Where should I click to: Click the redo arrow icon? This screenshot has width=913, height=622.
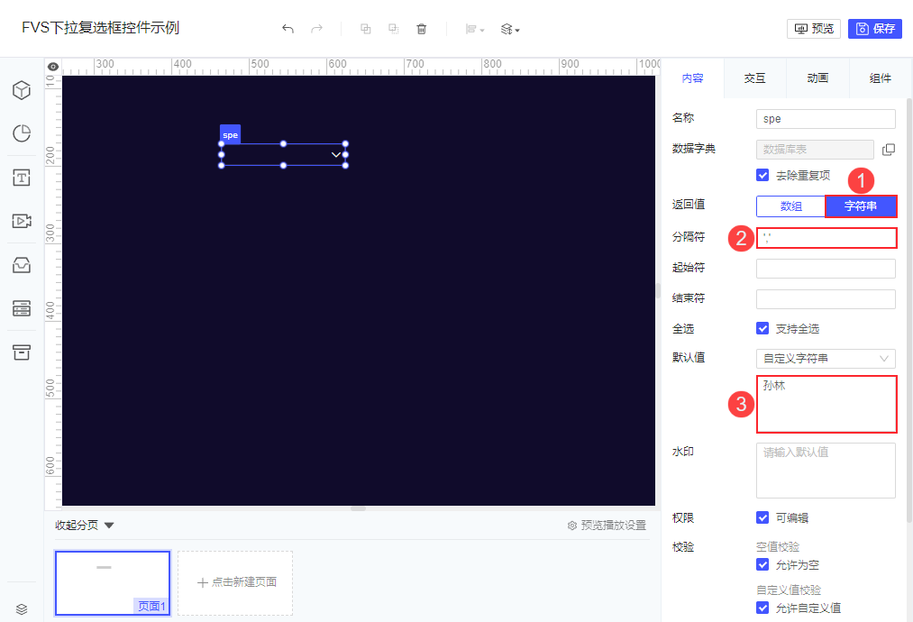(316, 29)
